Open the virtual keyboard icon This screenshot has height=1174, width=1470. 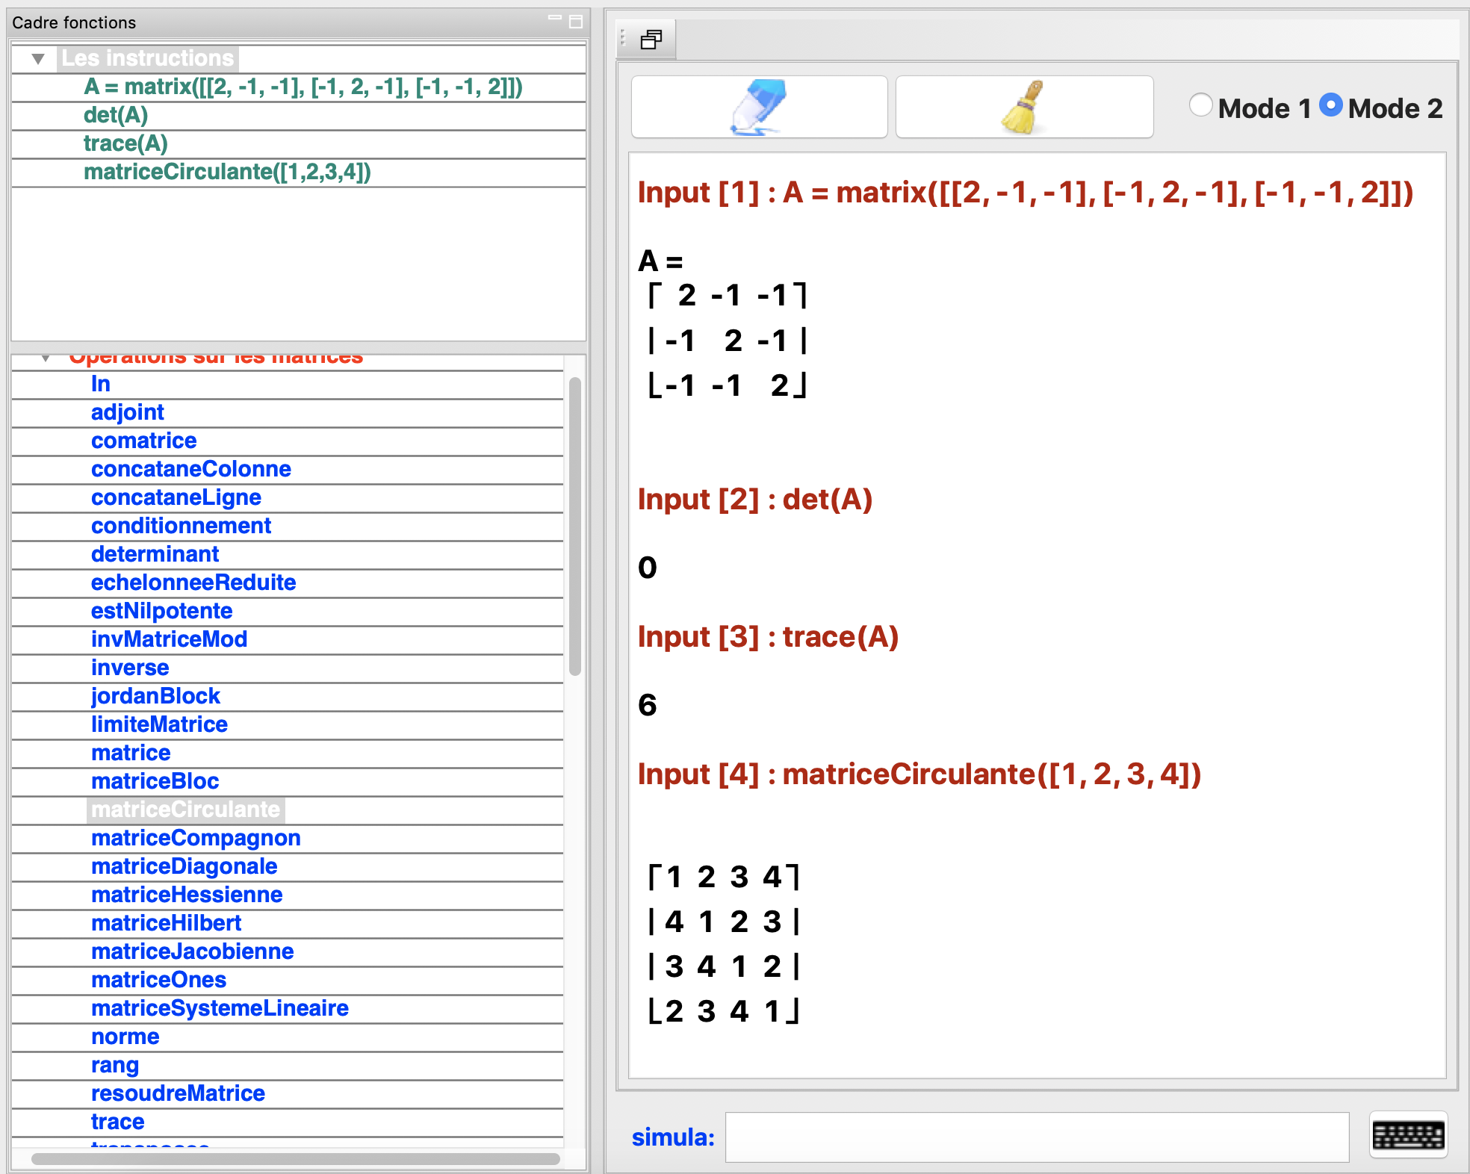tap(1408, 1136)
